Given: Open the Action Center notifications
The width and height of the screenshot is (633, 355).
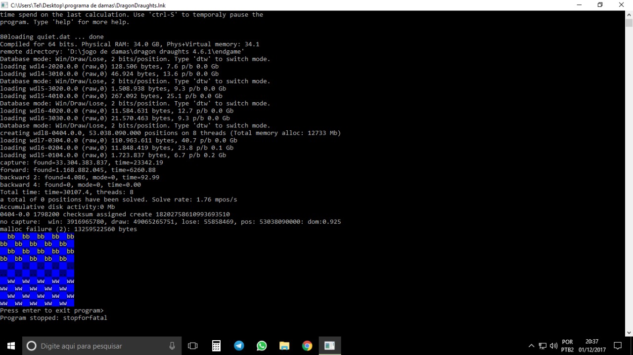Looking at the screenshot, I should (618, 346).
